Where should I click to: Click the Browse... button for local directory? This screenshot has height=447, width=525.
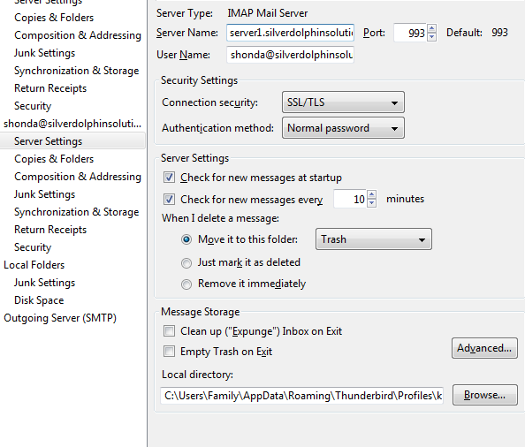click(x=485, y=395)
